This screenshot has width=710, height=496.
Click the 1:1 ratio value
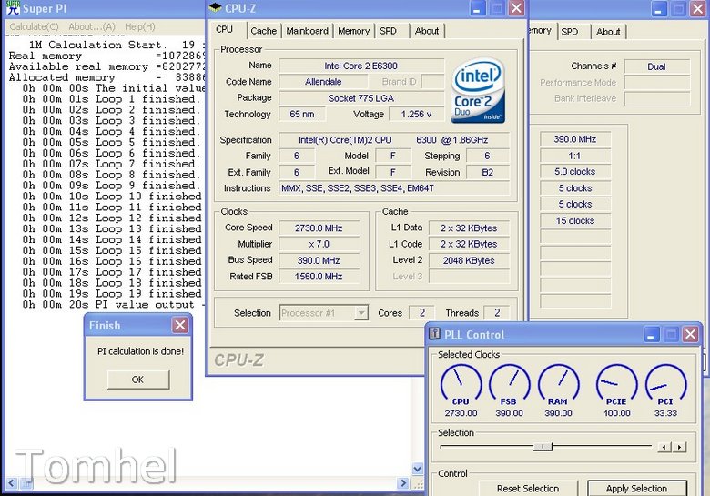(575, 156)
